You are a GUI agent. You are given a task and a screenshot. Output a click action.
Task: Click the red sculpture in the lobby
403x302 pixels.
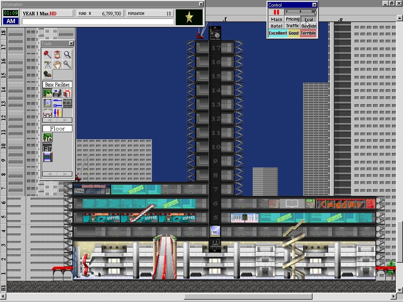pyautogui.click(x=85, y=265)
